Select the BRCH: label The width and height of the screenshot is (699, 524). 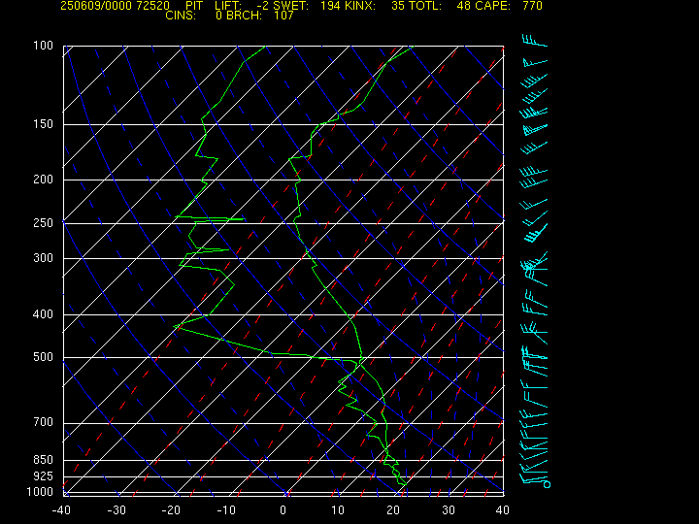click(x=245, y=16)
